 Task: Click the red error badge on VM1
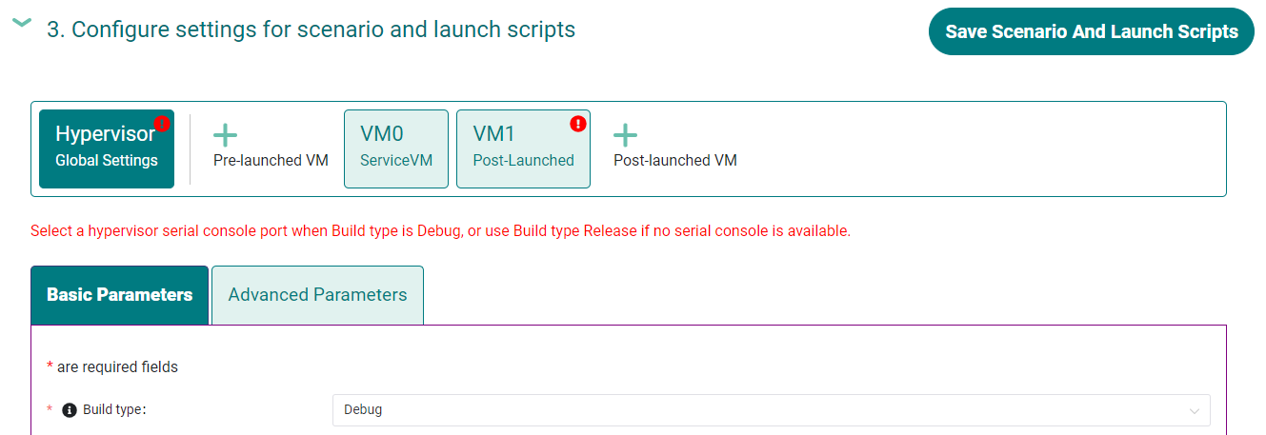click(x=577, y=124)
